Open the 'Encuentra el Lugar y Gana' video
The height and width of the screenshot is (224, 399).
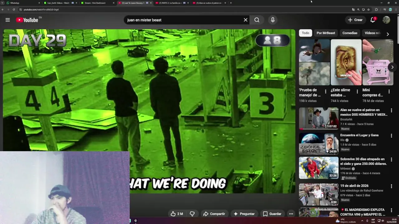[x=359, y=135]
